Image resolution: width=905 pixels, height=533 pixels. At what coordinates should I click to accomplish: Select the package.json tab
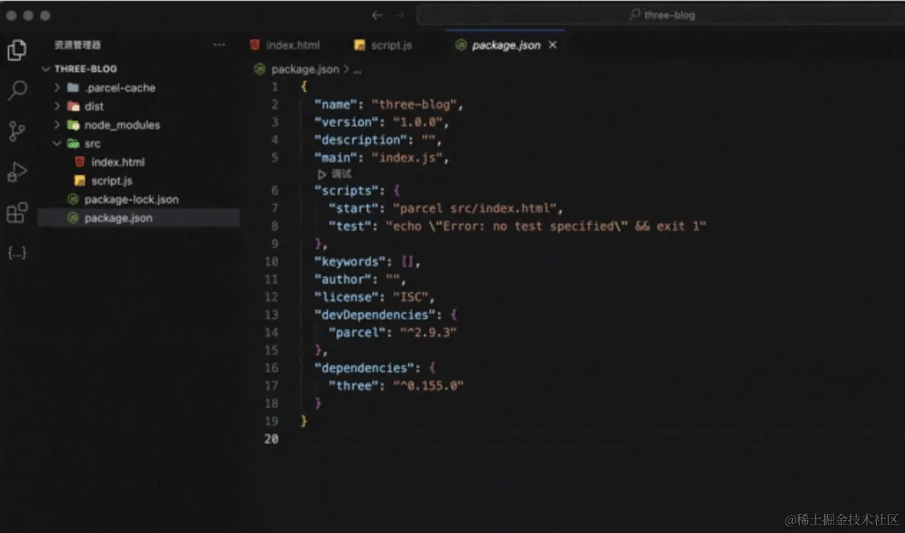click(505, 45)
